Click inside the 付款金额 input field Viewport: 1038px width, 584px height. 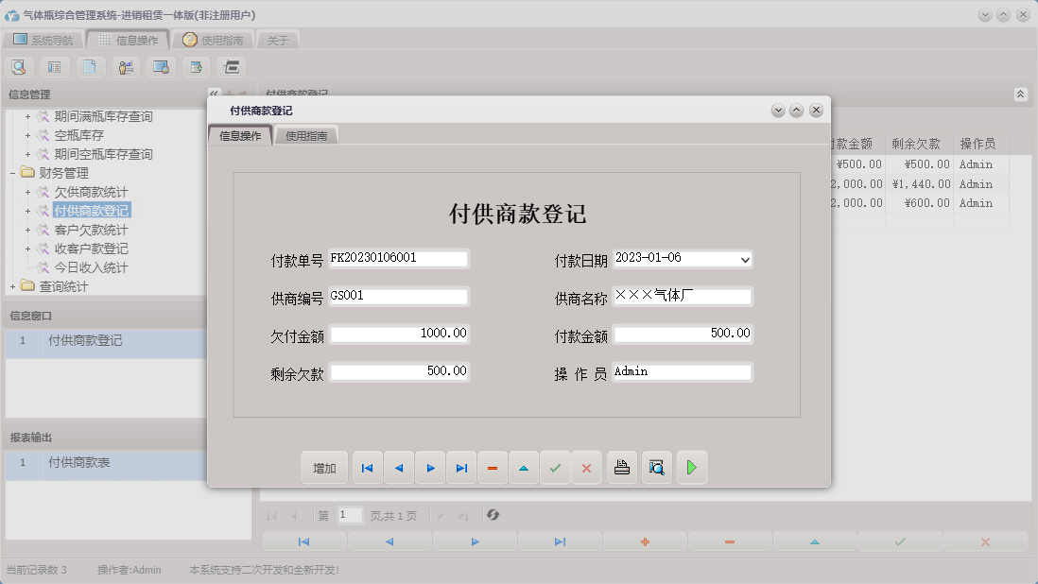[683, 334]
